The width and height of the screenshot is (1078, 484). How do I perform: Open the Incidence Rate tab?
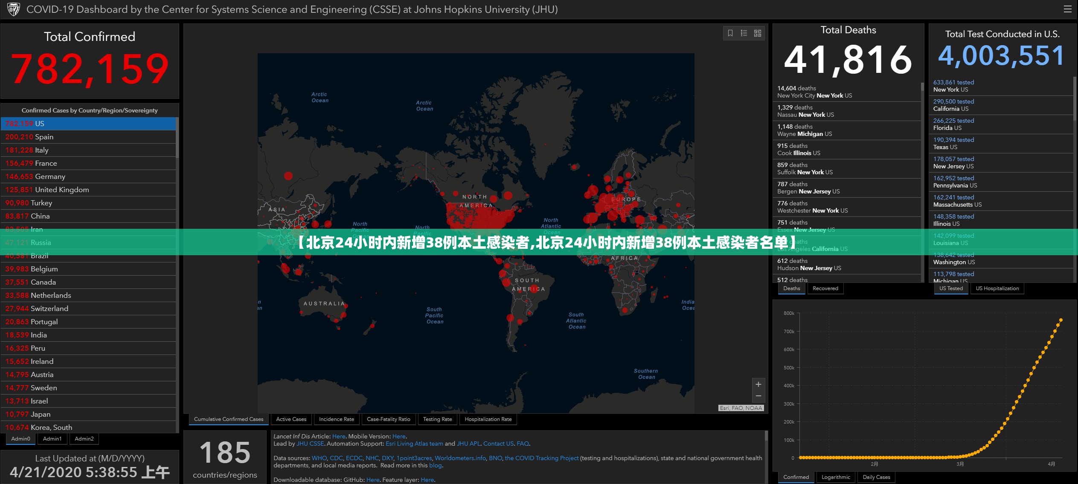coord(337,419)
